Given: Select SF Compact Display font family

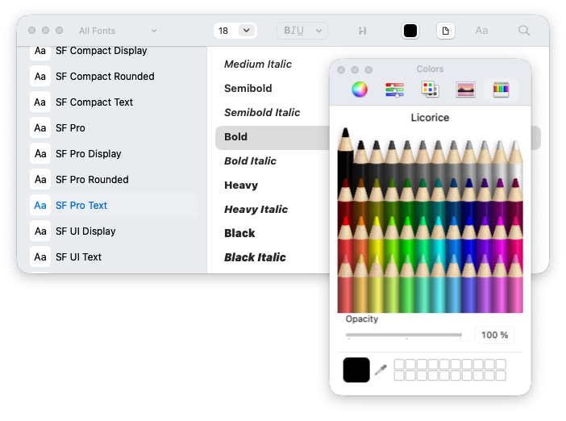Looking at the screenshot, I should (x=113, y=51).
